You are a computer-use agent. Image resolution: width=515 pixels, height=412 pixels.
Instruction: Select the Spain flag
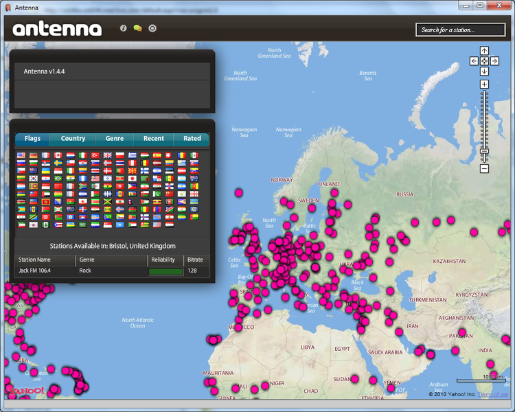point(157,155)
